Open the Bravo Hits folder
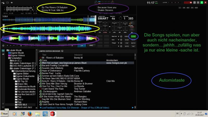208x117 pixels. [21, 84]
